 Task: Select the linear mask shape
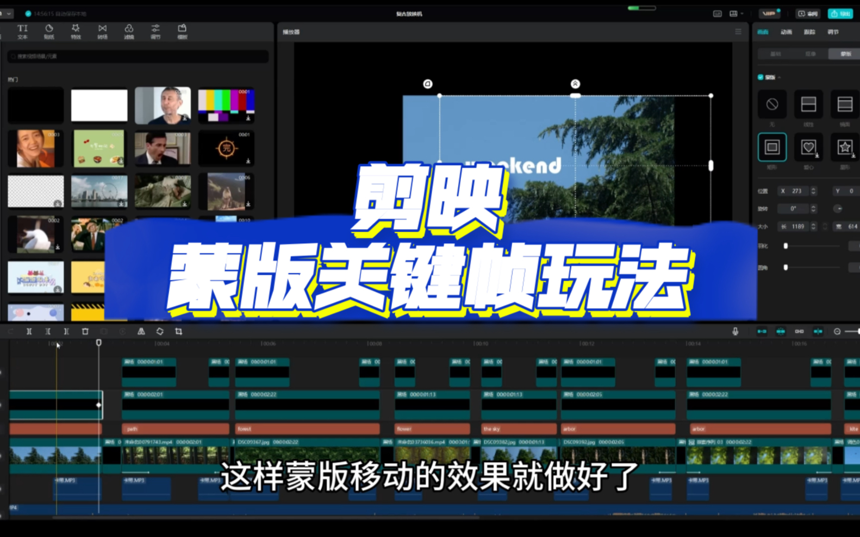coord(808,104)
